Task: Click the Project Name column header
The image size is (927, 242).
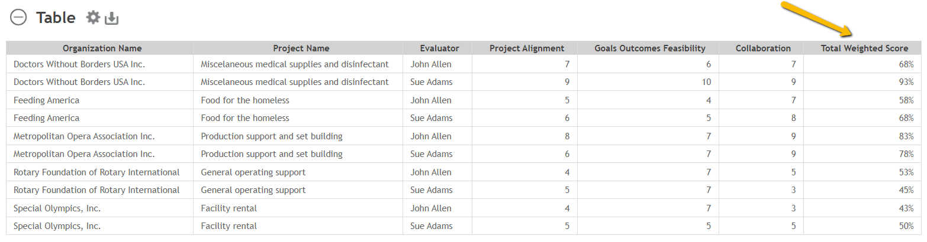Action: 301,48
